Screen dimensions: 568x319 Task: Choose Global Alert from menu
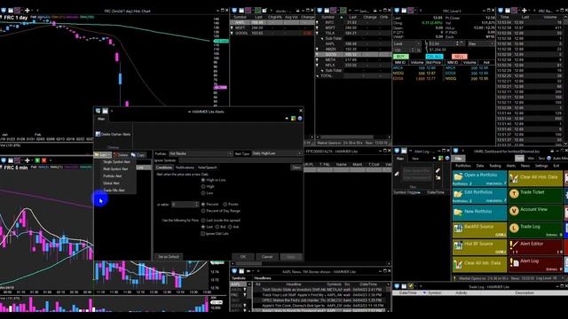(111, 183)
